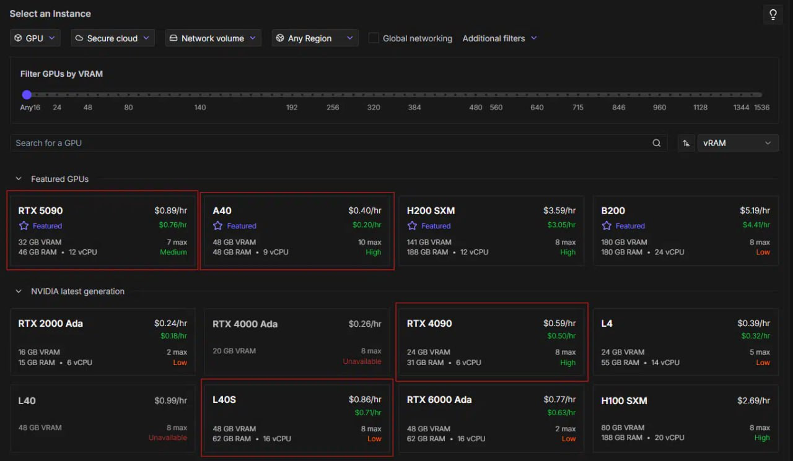
Task: Click the 10 max text on A40
Action: 370,242
